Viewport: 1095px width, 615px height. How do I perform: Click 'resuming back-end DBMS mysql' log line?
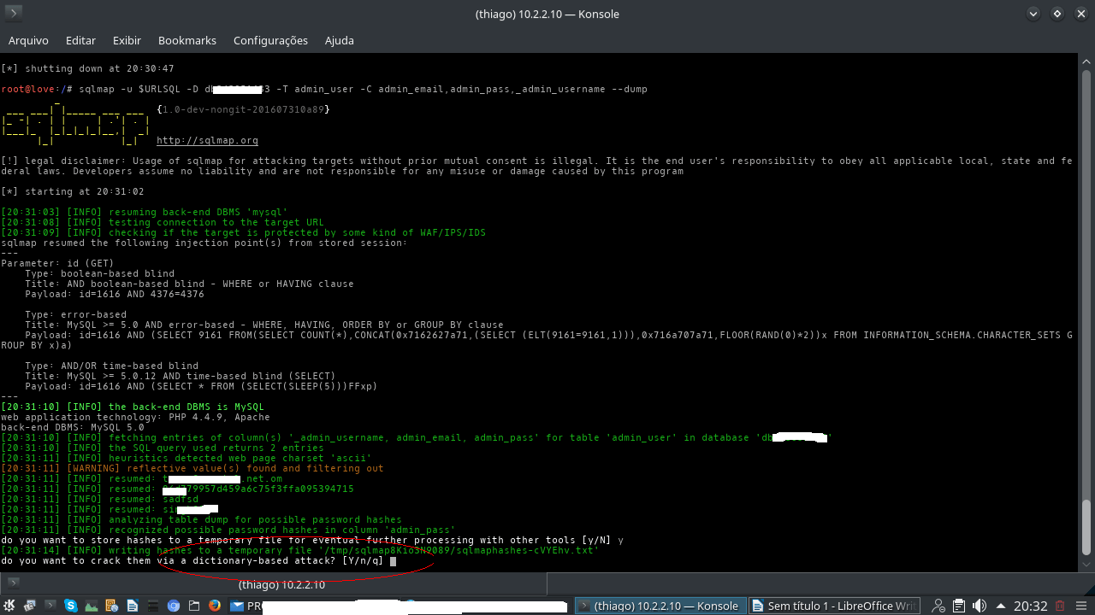(x=145, y=212)
